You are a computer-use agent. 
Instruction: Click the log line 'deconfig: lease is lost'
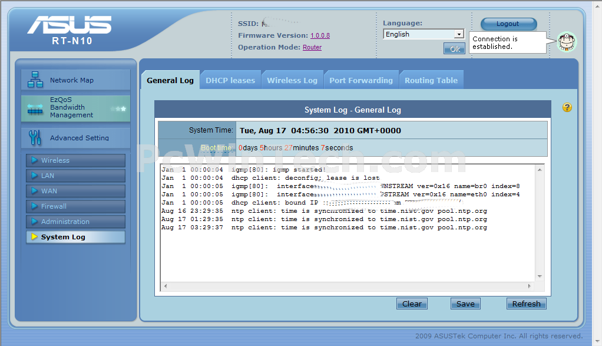pyautogui.click(x=271, y=178)
